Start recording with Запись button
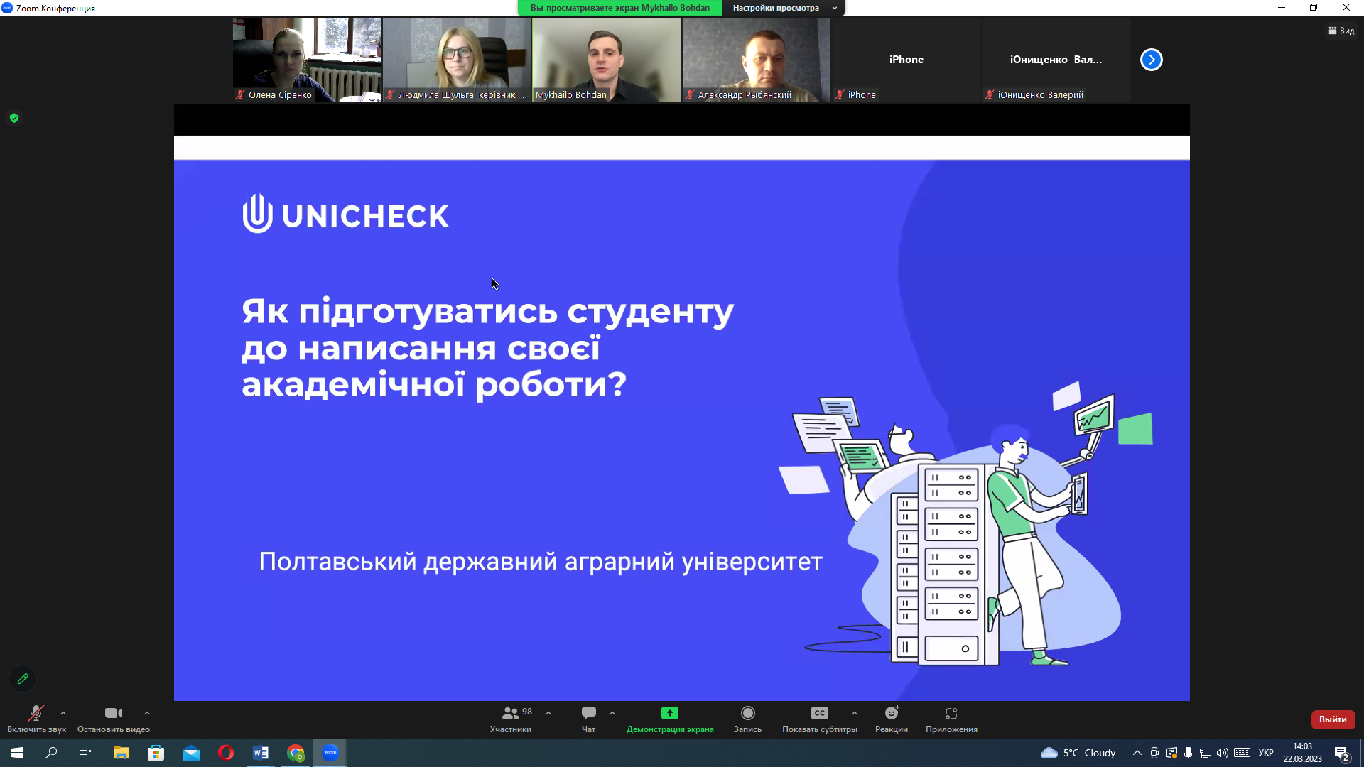1364x767 pixels. (x=748, y=719)
